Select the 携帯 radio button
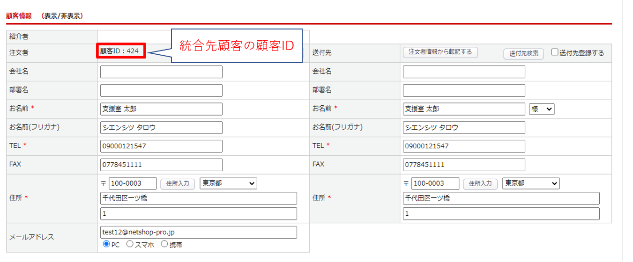This screenshot has width=633, height=262. click(x=164, y=244)
